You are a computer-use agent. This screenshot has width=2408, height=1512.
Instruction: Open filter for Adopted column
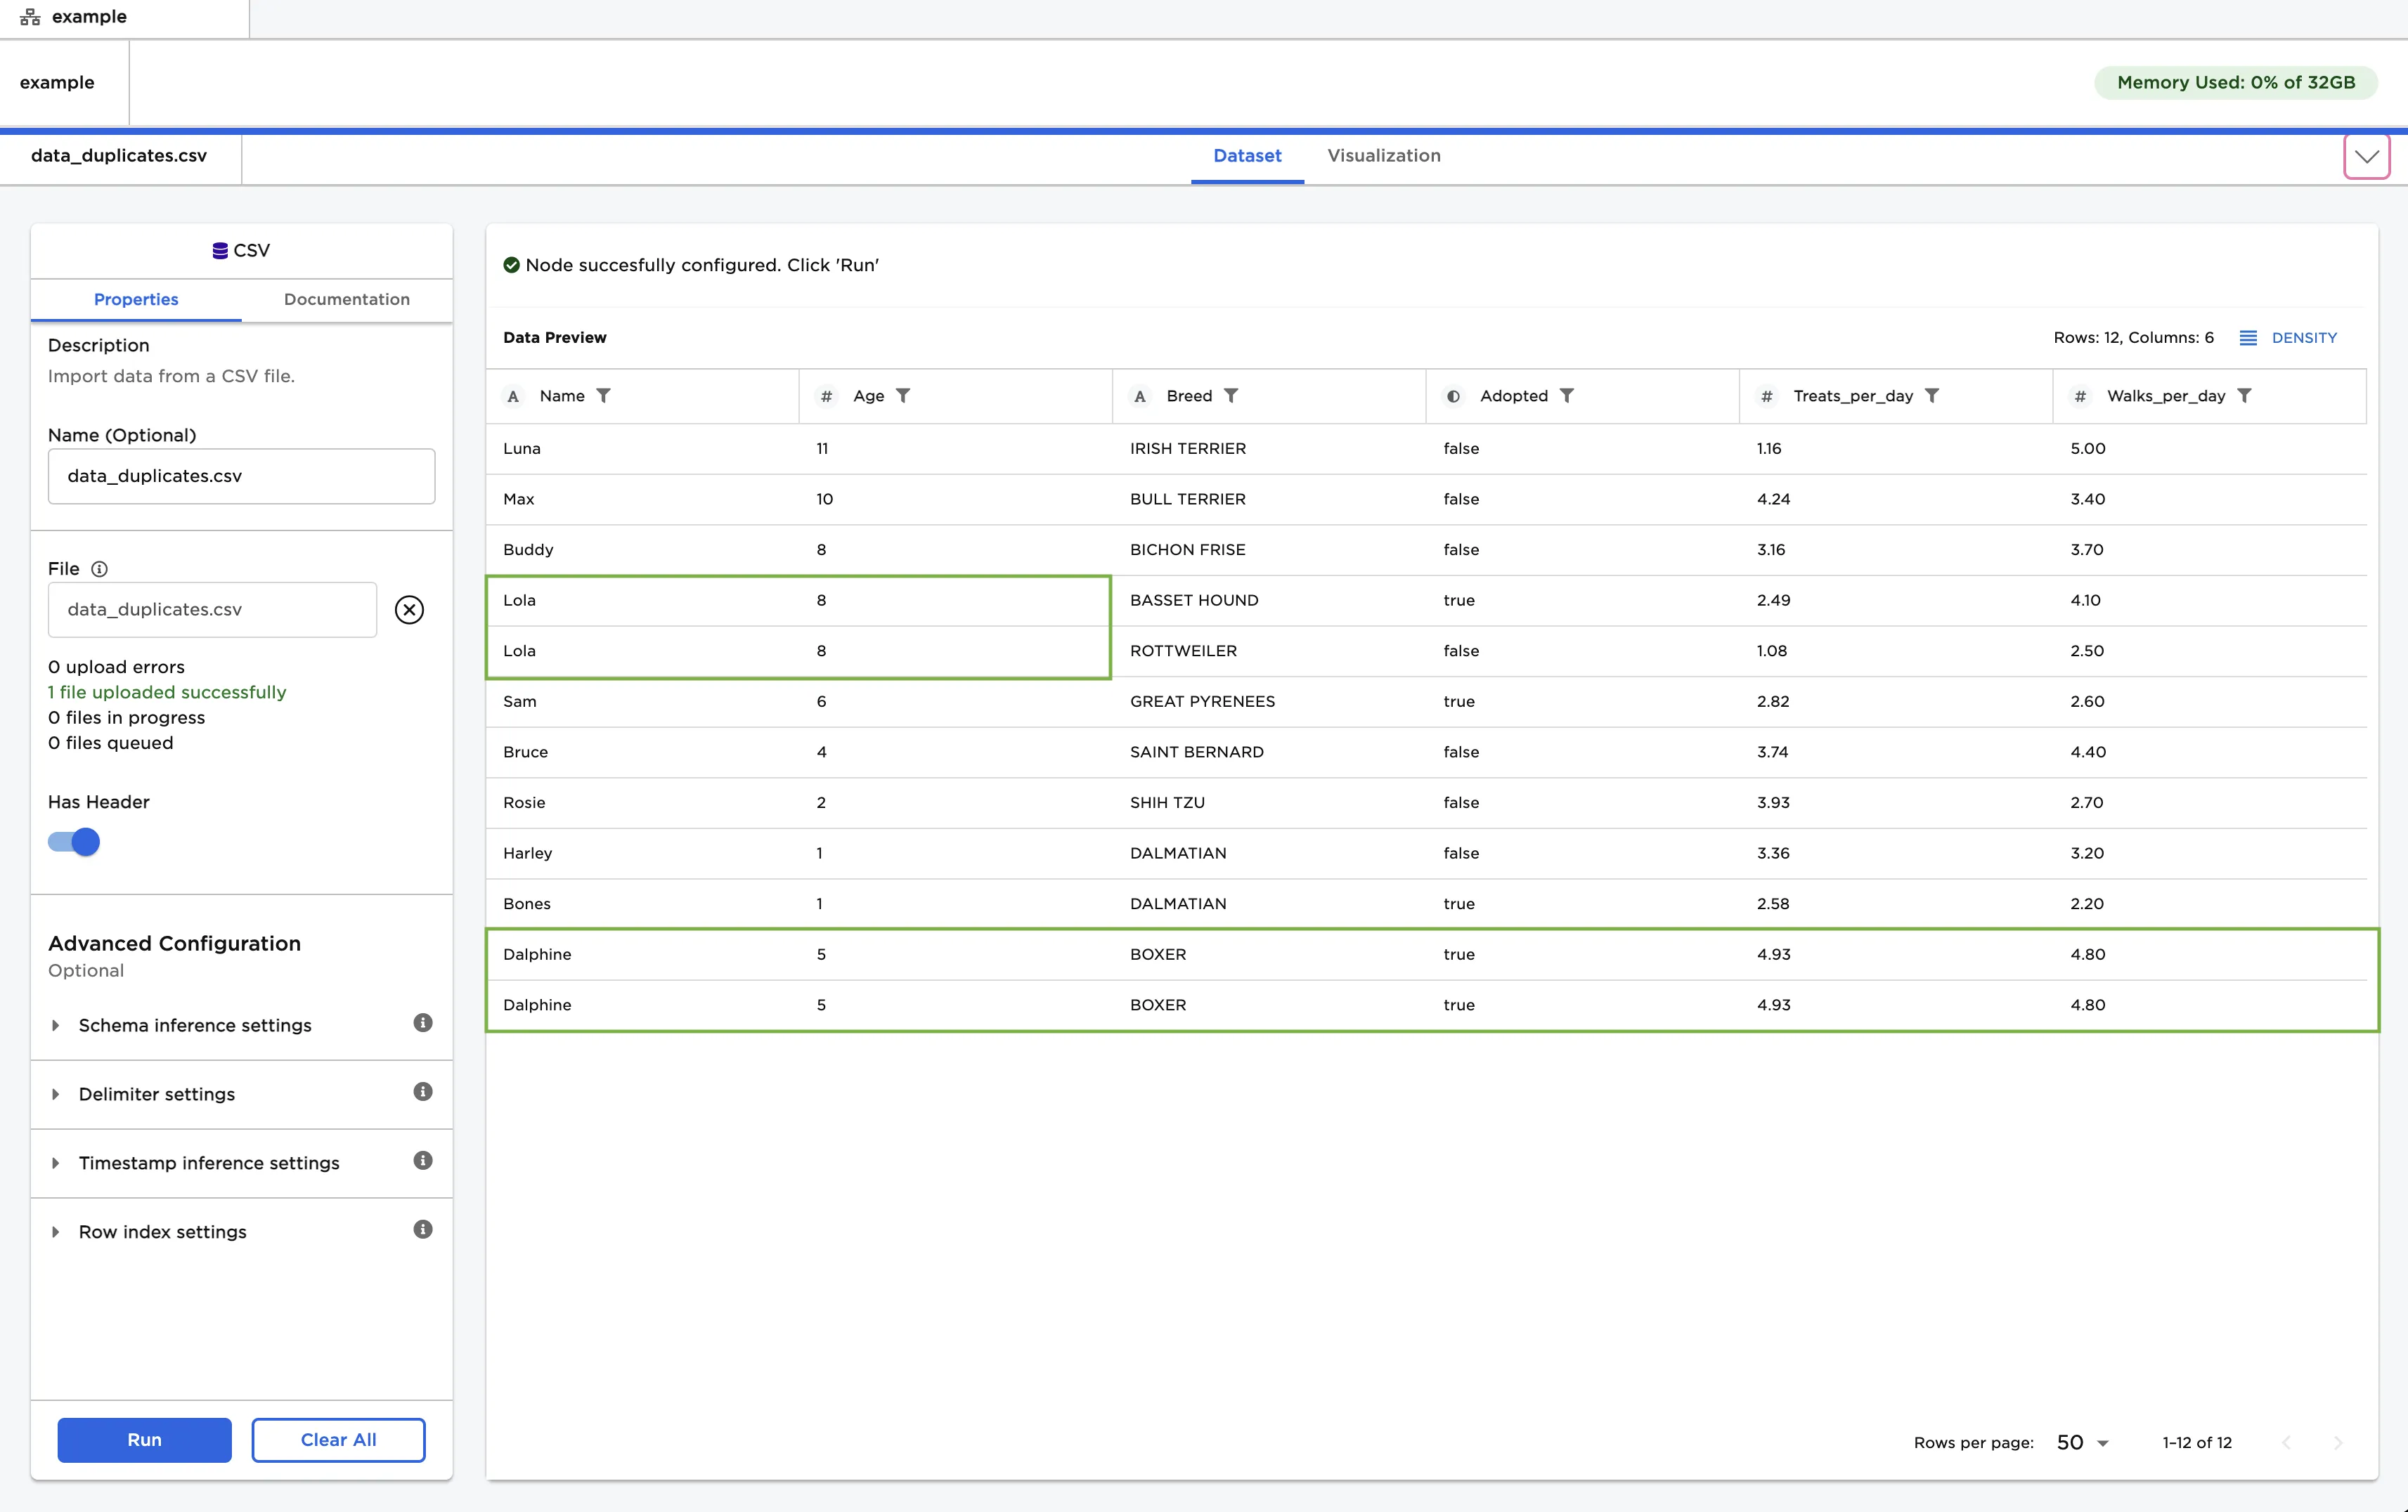tap(1567, 396)
